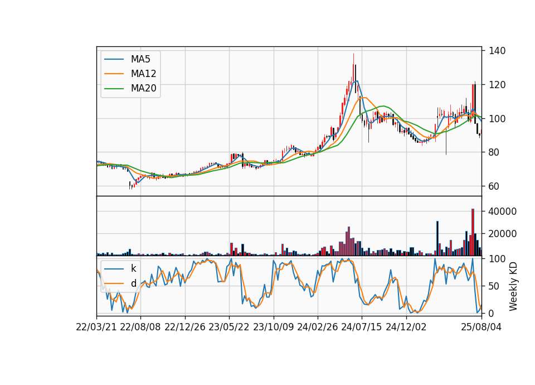Click the 80 price axis label
This screenshot has height=385, width=535.
coord(494,152)
